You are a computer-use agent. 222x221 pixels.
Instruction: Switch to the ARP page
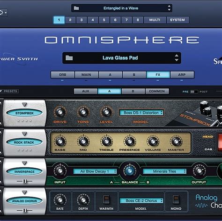click(x=182, y=75)
